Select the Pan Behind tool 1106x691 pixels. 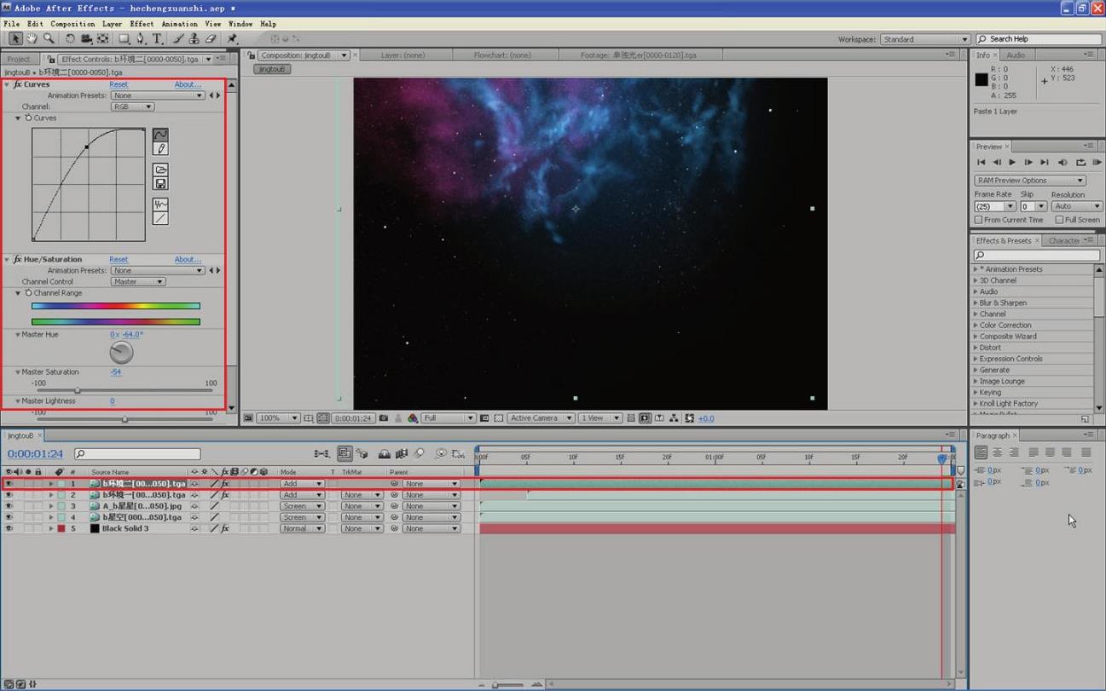pos(103,38)
